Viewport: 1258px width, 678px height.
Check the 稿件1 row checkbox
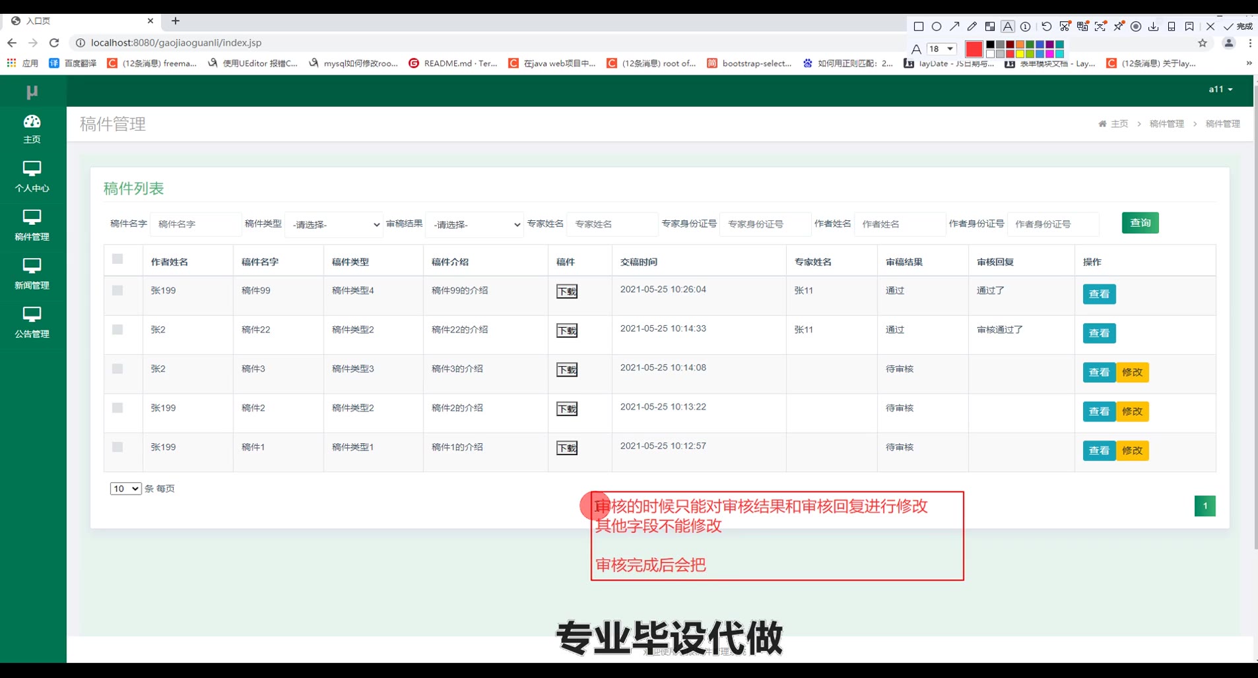tap(117, 447)
